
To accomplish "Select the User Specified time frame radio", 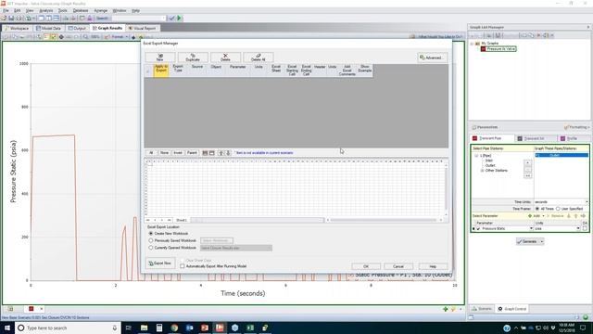I will (x=558, y=209).
